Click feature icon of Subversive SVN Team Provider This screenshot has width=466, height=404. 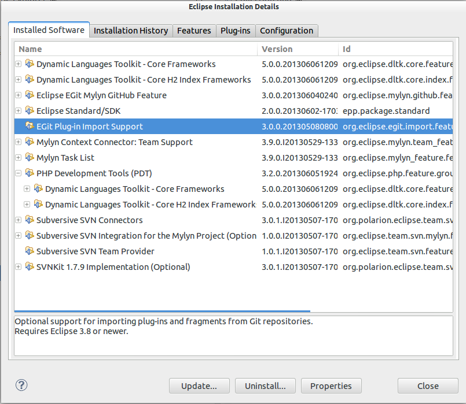click(x=30, y=251)
